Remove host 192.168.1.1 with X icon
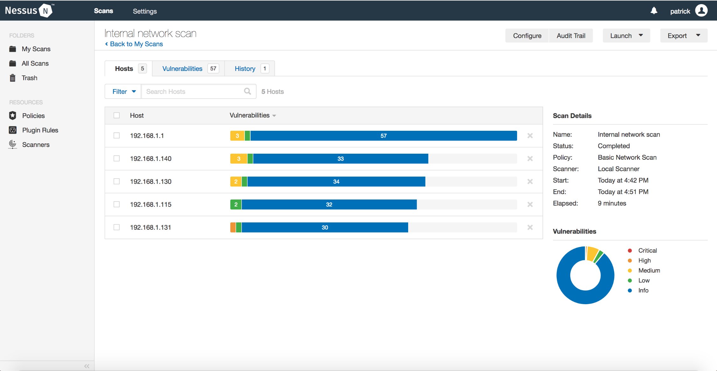The image size is (717, 371). [x=530, y=136]
